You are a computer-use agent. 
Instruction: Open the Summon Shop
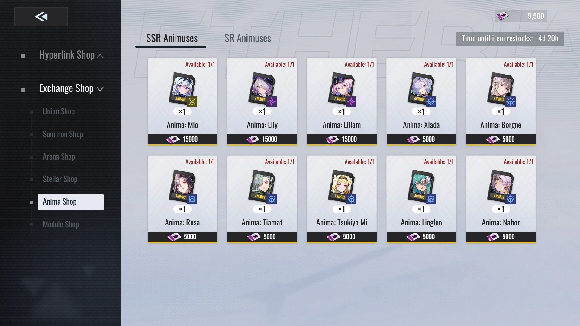click(63, 134)
